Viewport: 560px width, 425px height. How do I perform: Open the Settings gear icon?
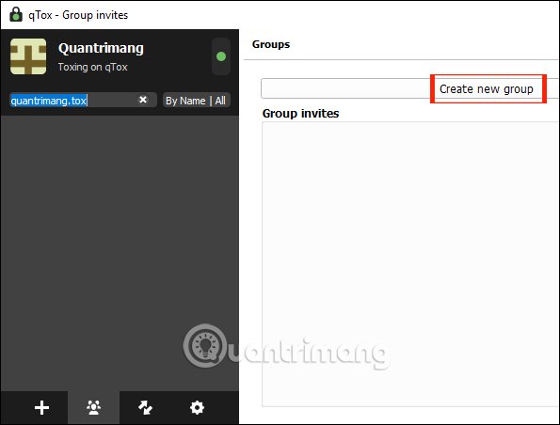coord(197,407)
